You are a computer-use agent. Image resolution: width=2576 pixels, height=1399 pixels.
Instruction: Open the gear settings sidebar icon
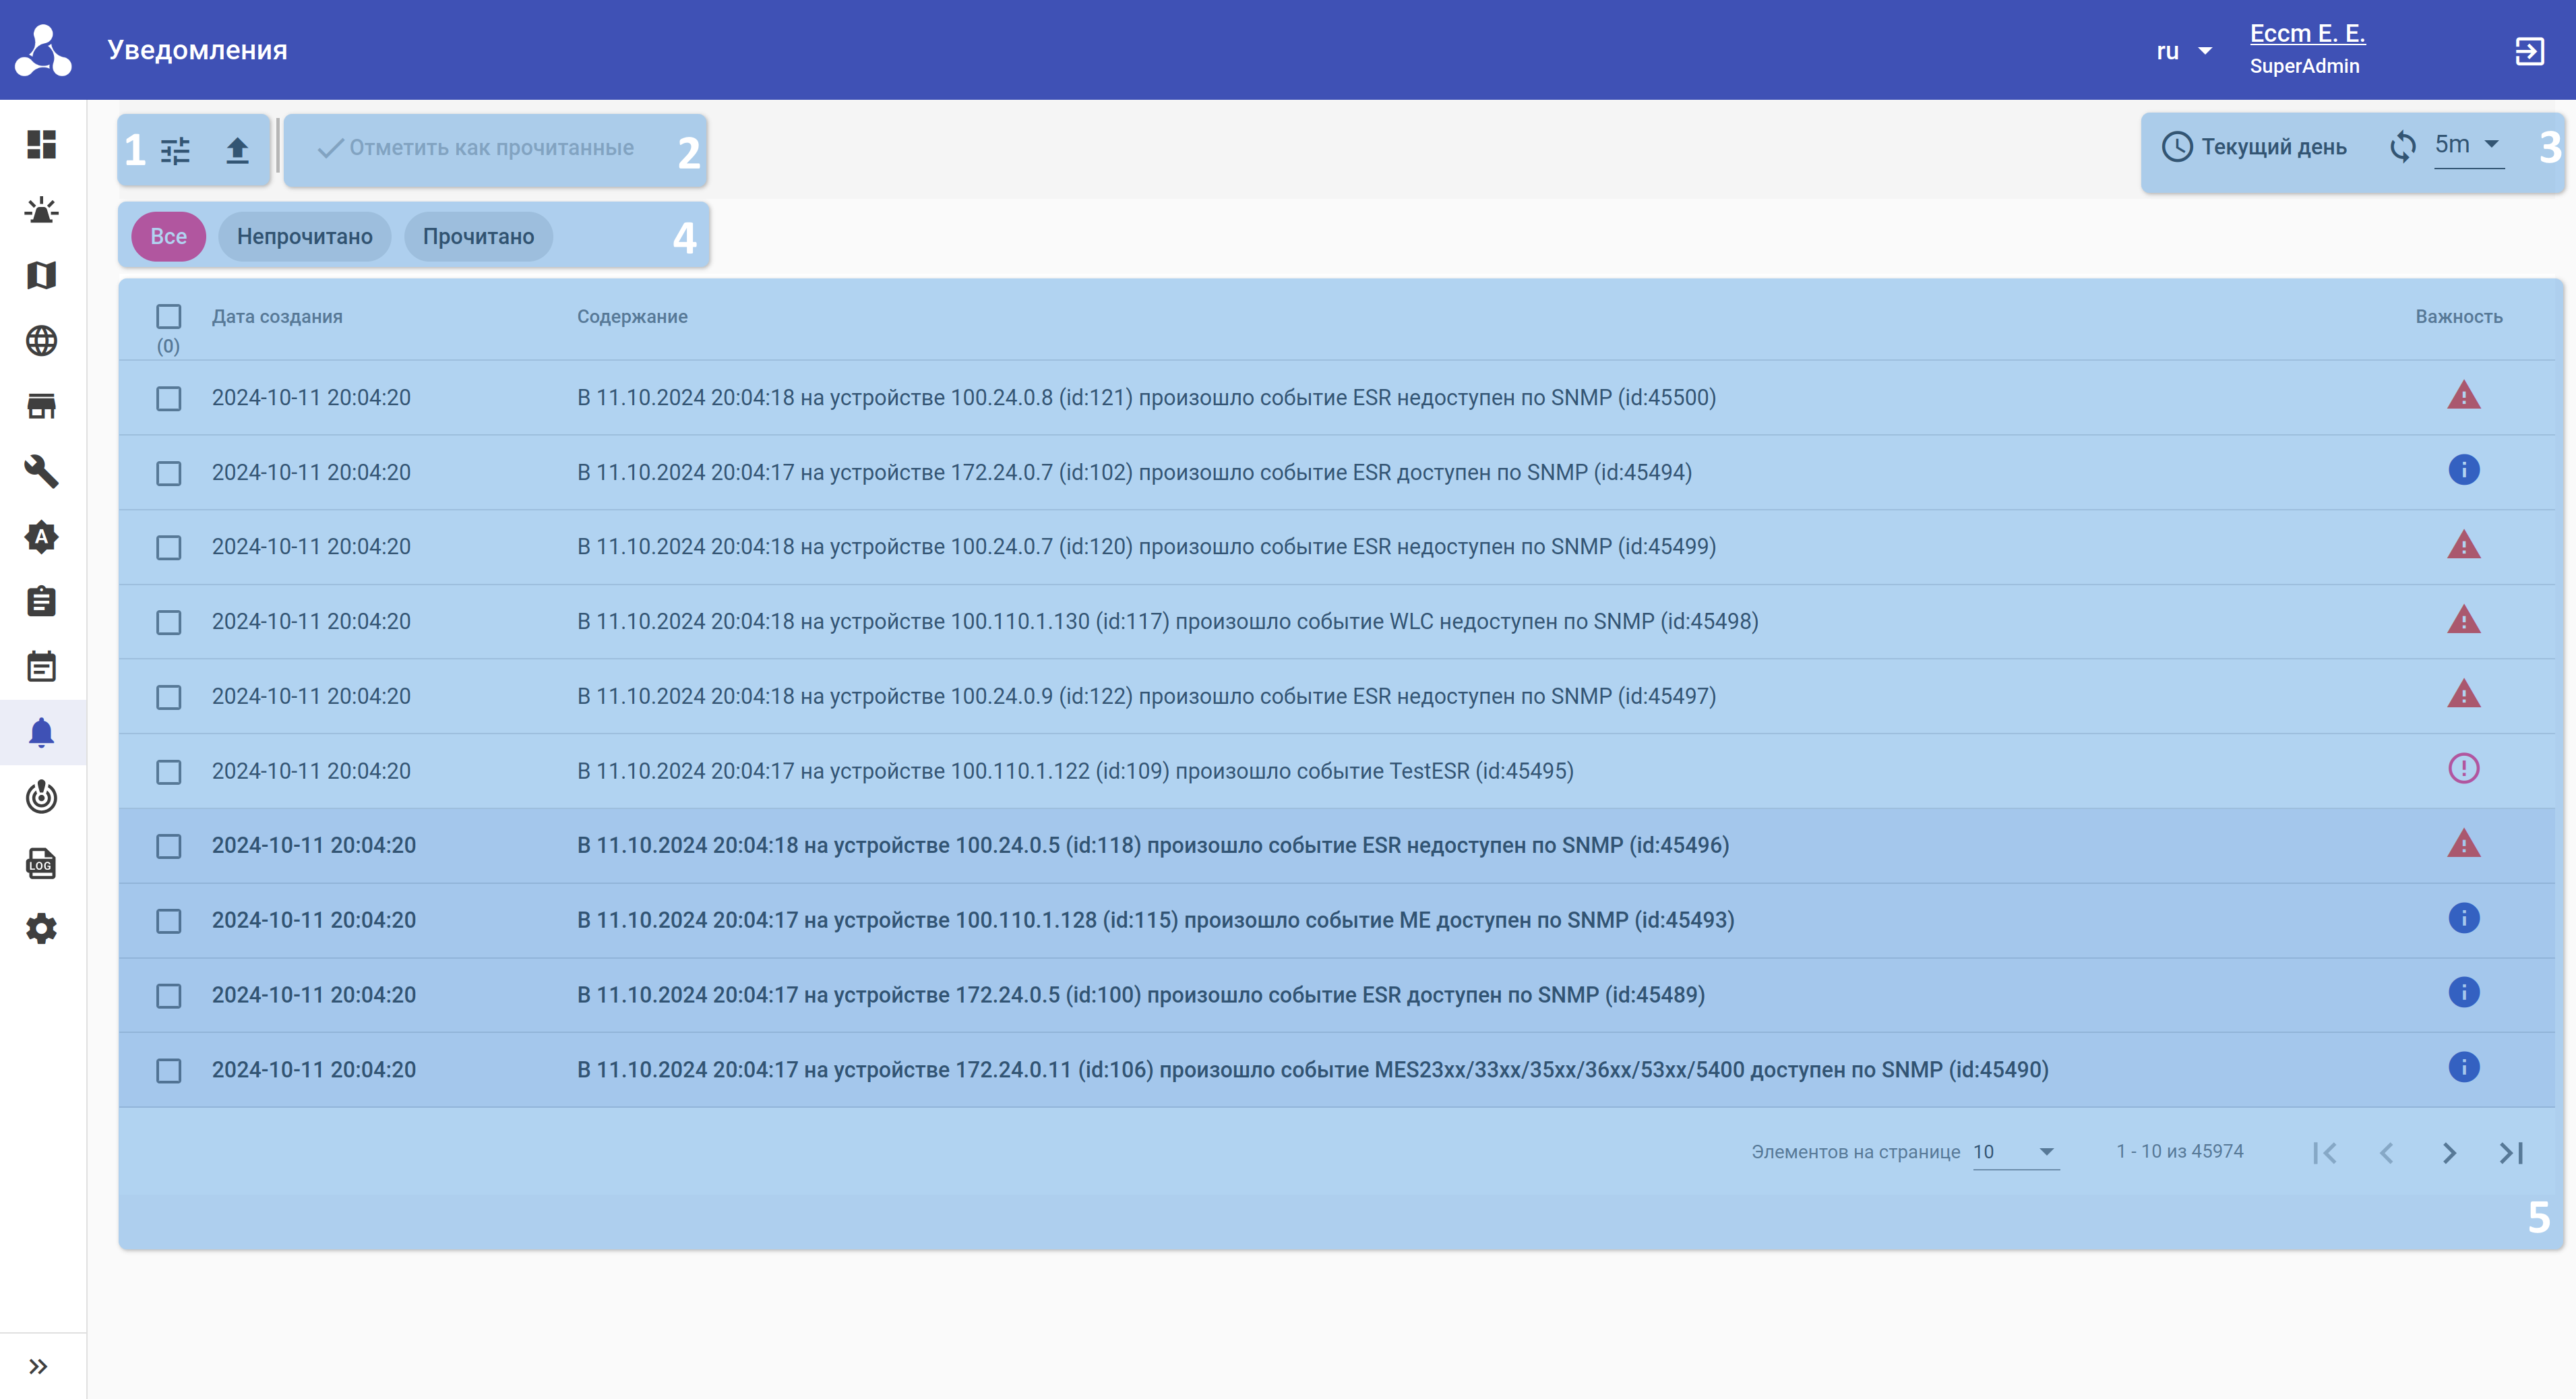pos(41,928)
